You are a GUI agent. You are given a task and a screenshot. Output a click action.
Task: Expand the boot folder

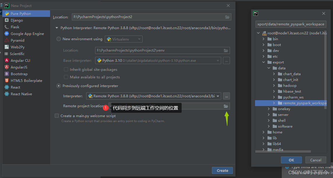click(x=263, y=45)
